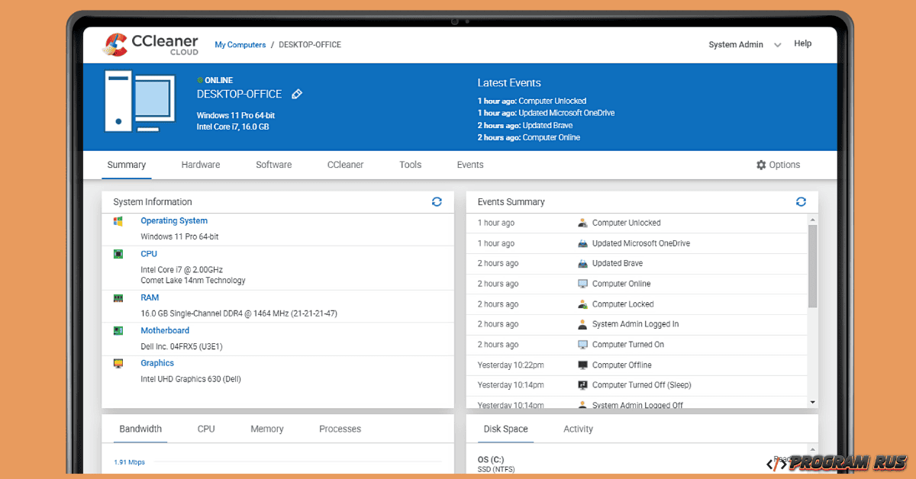Viewport: 916px width, 479px height.
Task: Click the edit pencil beside DESKTOP-OFFICE
Action: click(297, 94)
